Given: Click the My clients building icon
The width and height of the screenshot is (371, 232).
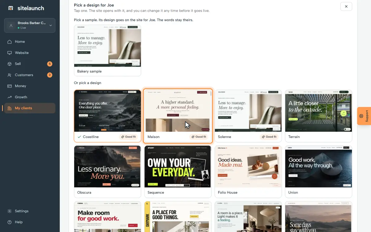Looking at the screenshot, I should (10, 108).
